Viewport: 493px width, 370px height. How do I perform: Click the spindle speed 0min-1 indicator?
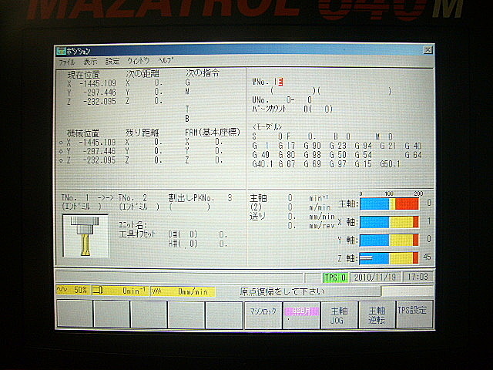pyautogui.click(x=120, y=291)
